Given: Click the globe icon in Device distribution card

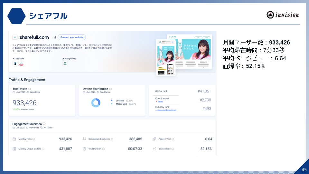Looking at the screenshot, I should (98, 92).
